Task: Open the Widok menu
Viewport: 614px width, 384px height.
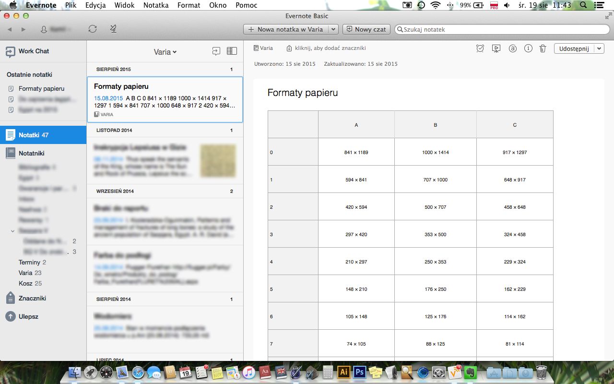Action: click(124, 5)
